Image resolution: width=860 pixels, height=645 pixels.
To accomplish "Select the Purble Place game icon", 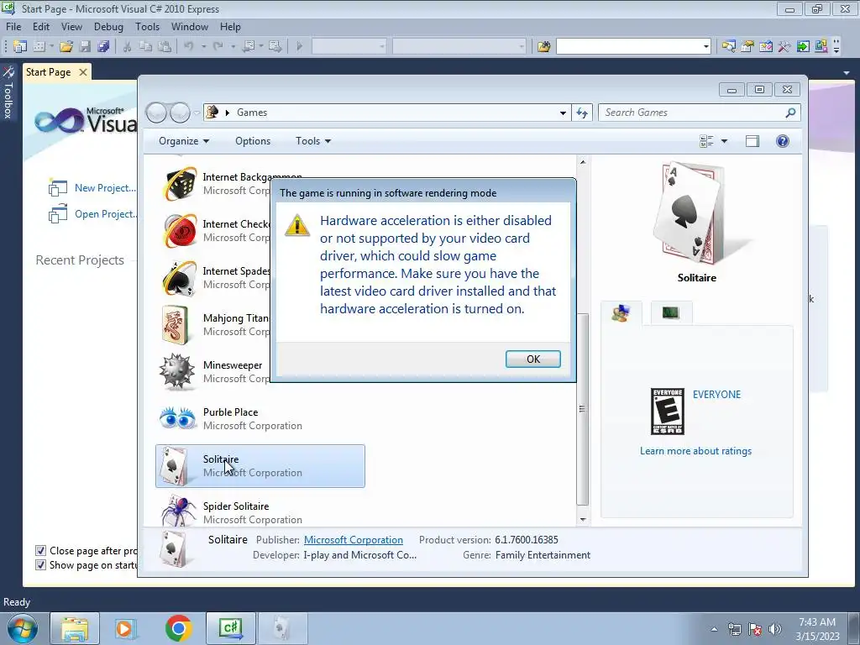I will tap(177, 418).
